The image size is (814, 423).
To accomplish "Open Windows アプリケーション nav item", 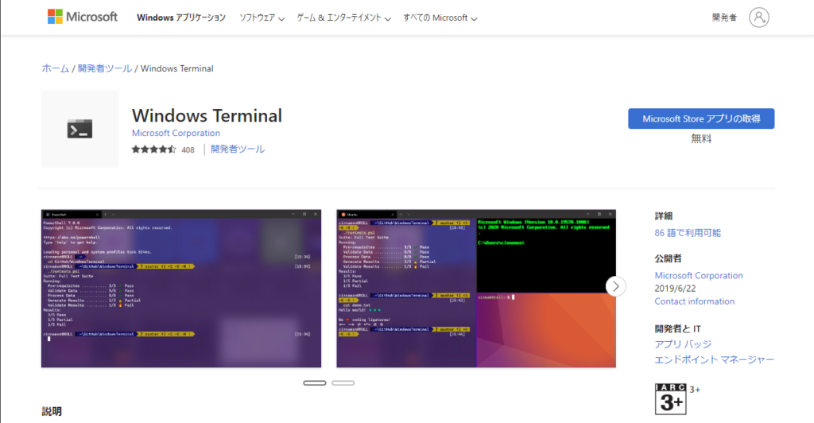I will point(181,17).
